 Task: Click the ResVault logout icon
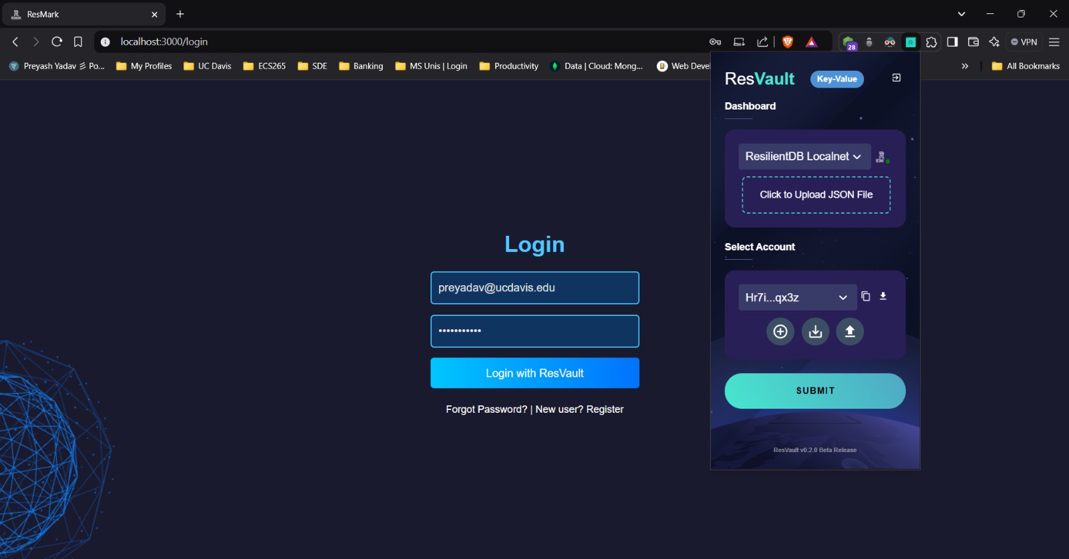(x=897, y=78)
